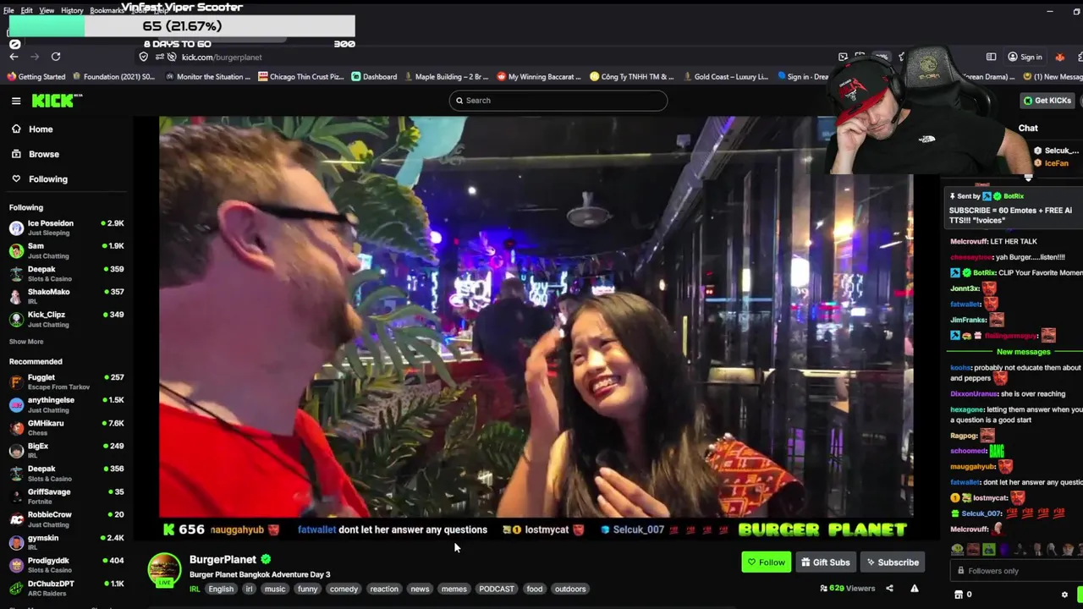Select the news tag

coord(421,590)
